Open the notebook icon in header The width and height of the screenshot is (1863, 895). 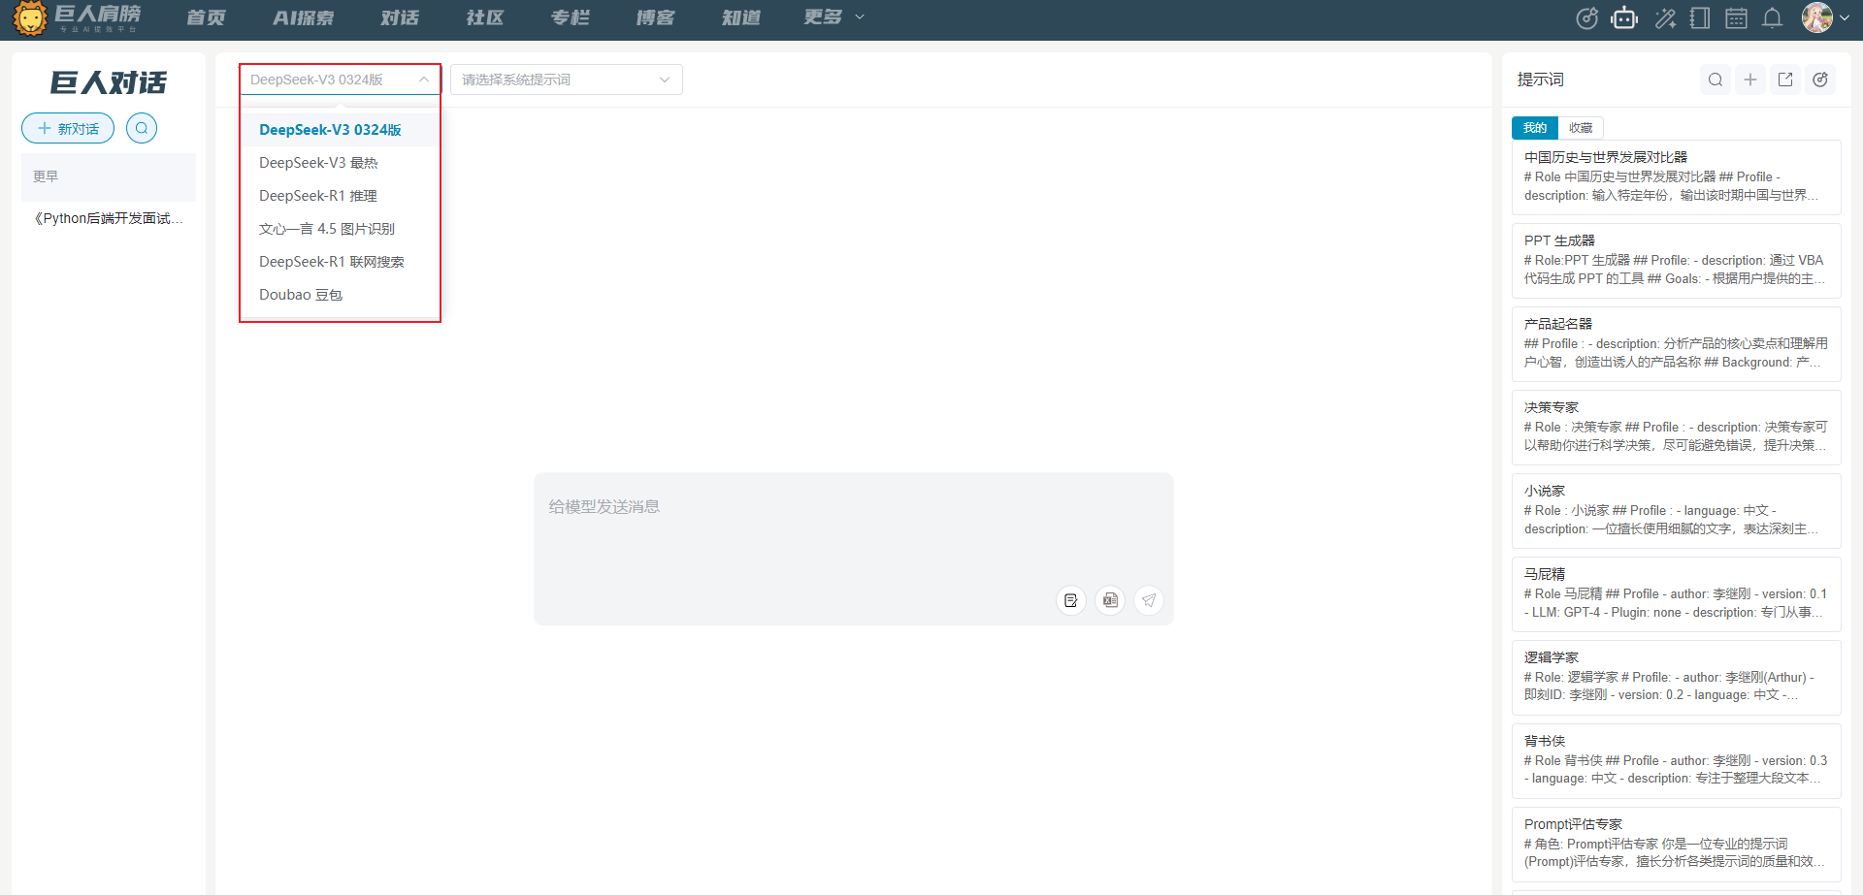click(x=1700, y=18)
